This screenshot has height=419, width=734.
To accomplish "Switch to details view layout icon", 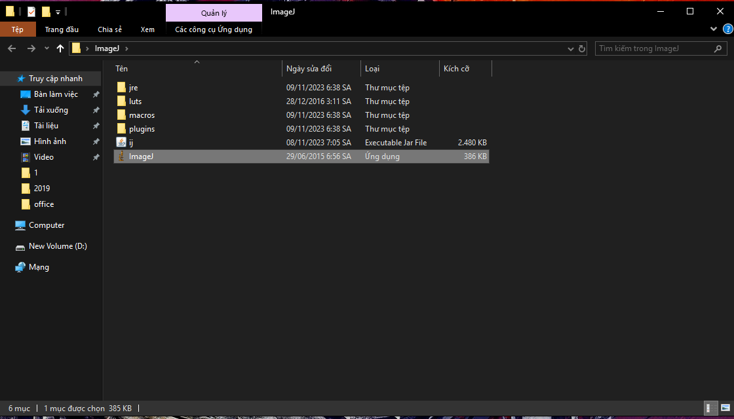I will point(710,408).
